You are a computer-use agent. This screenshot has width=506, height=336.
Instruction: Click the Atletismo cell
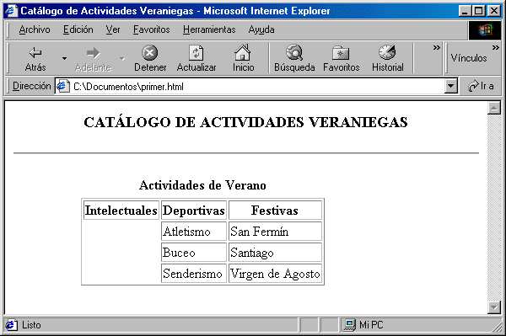pos(194,232)
